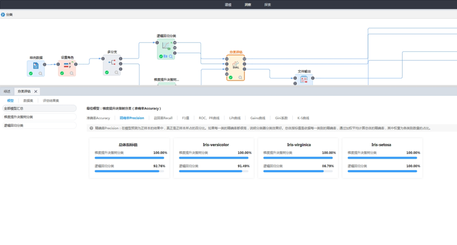Click the info icon beside Precision description
Screen dimensions: 457x245
coord(91,128)
